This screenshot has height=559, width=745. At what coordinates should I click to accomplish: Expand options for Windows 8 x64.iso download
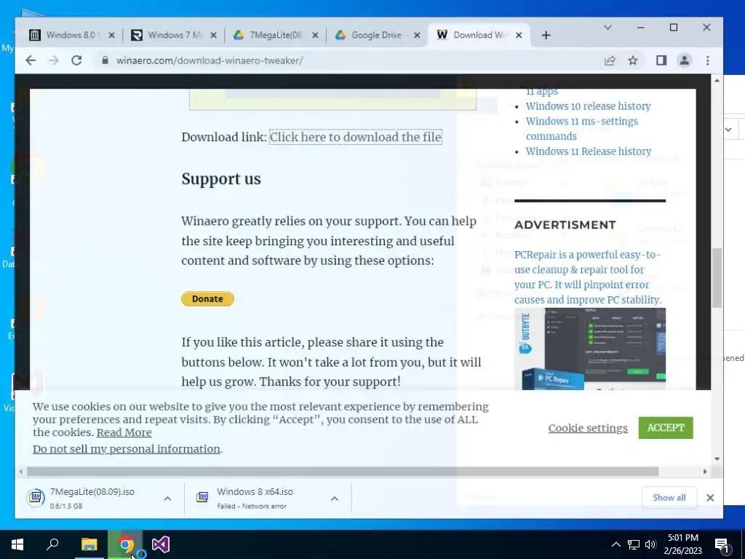click(335, 498)
